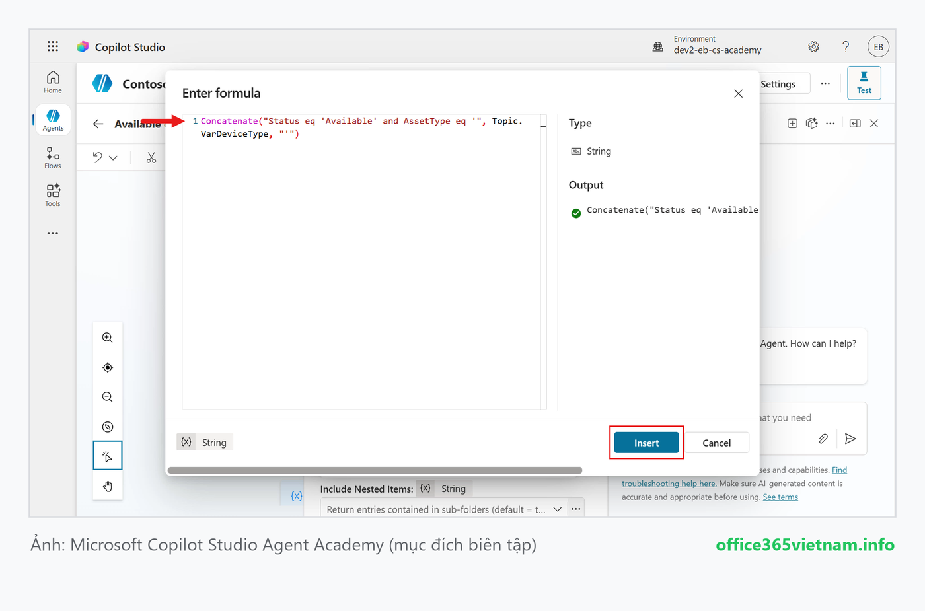Screen dimensions: 925x611
Task: Click the horizontal scrollbar in the dialog
Action: point(375,470)
